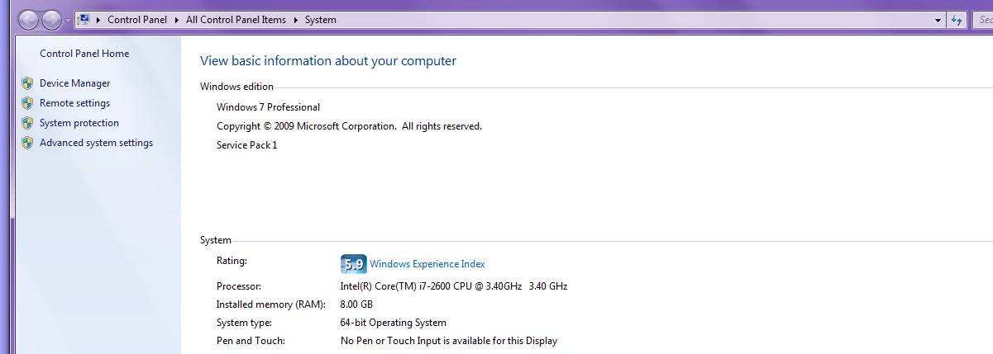Click the 'Service Pack 1' text
The width and height of the screenshot is (993, 354).
point(247,145)
